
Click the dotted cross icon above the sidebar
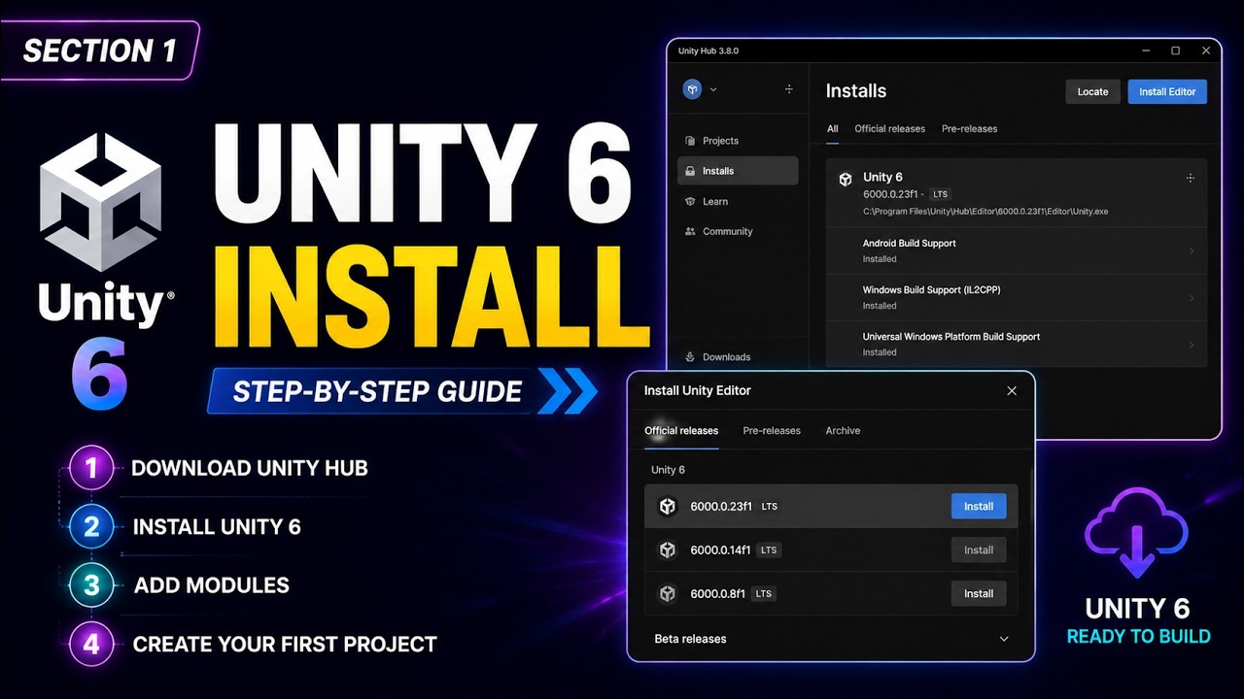tap(789, 89)
